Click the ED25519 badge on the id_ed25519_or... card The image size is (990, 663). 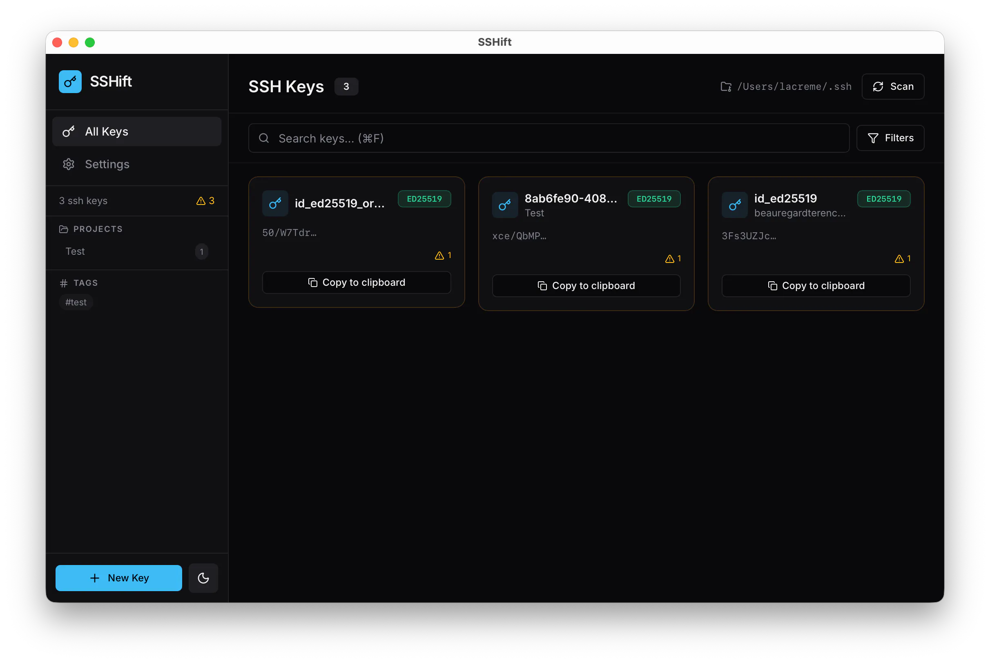click(424, 199)
